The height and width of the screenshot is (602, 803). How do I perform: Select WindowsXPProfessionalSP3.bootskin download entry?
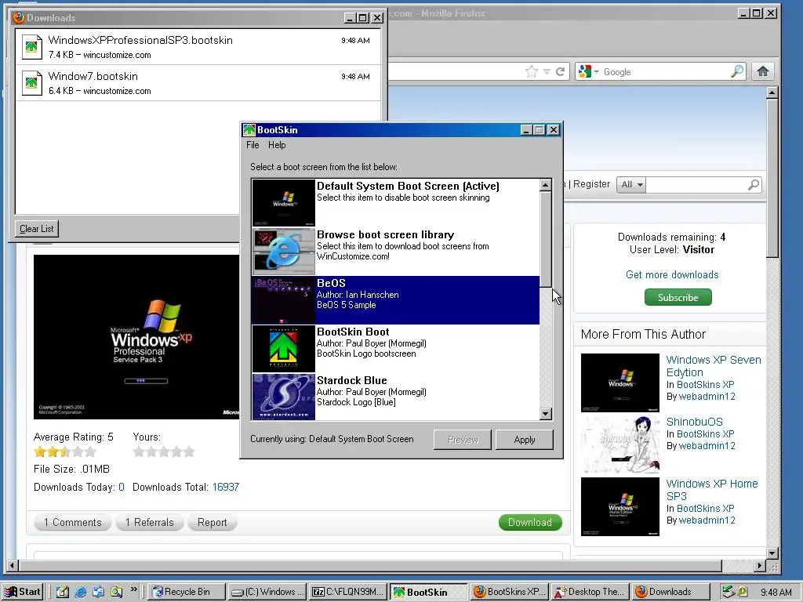pos(198,46)
